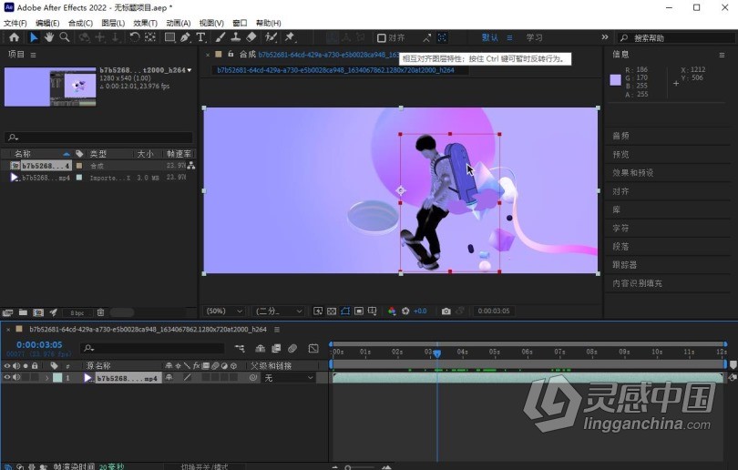Open the 编辑(E) menu

click(x=47, y=23)
